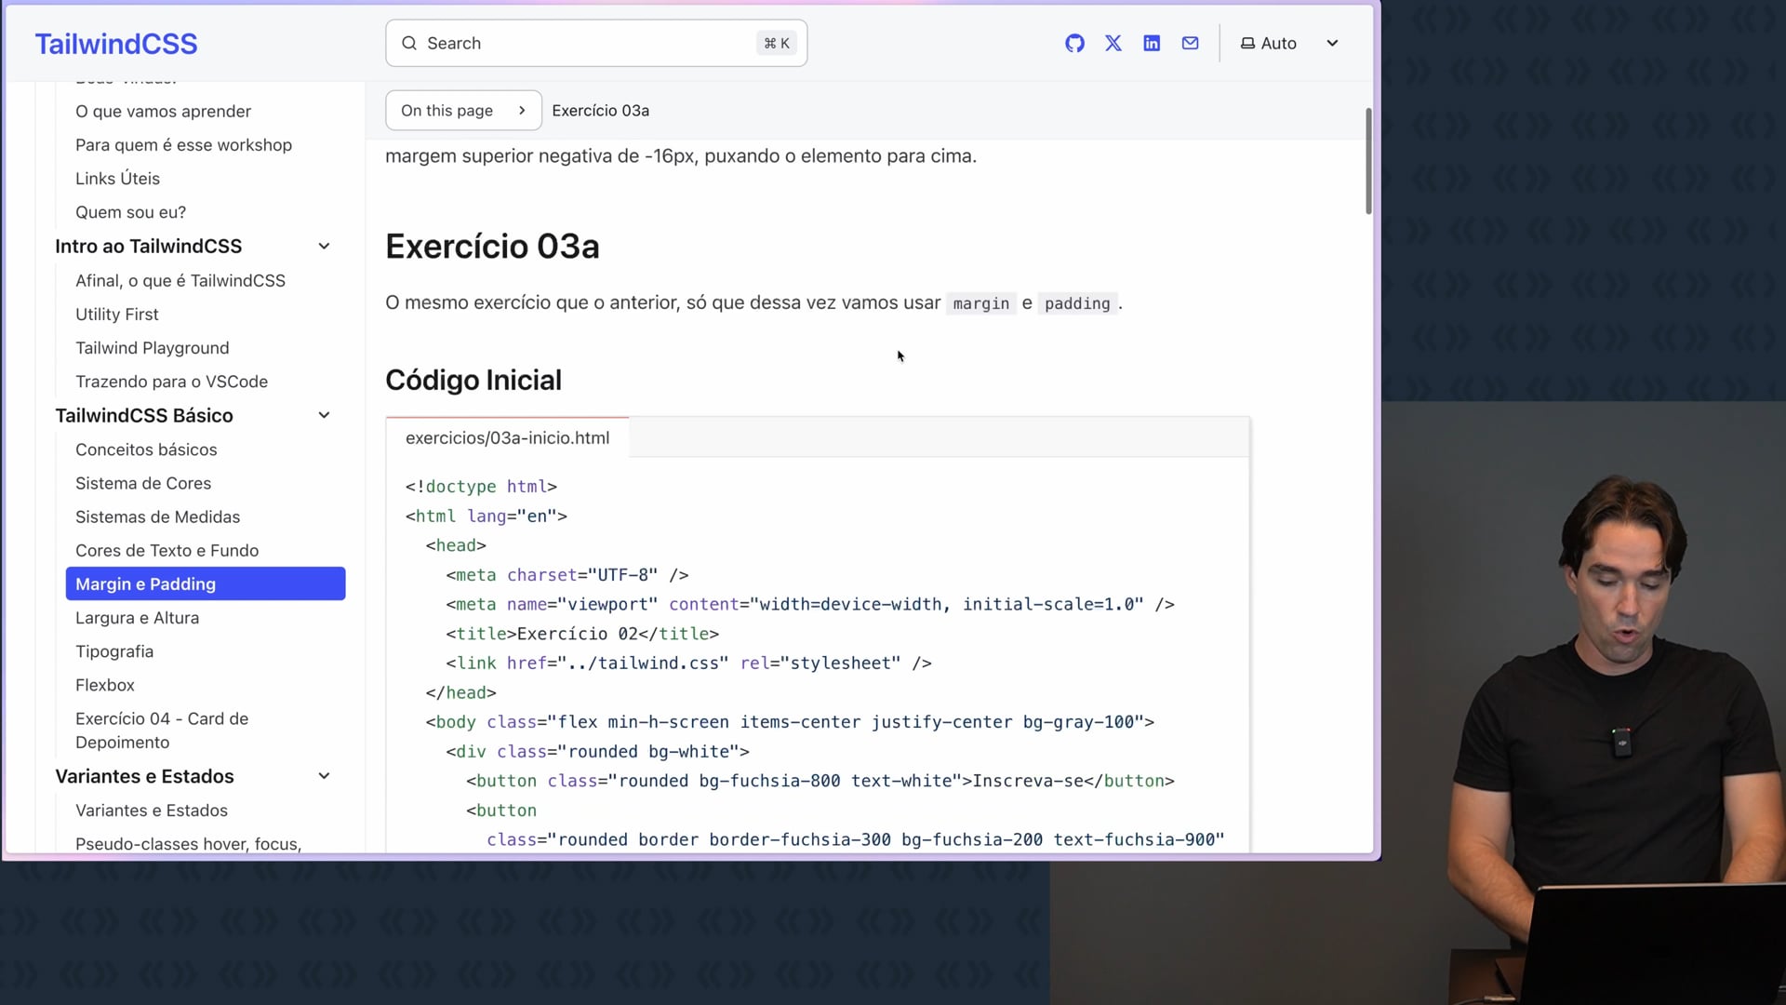This screenshot has width=1786, height=1005.
Task: Open Afinal, o que é TailwindCSS
Action: coord(180,281)
